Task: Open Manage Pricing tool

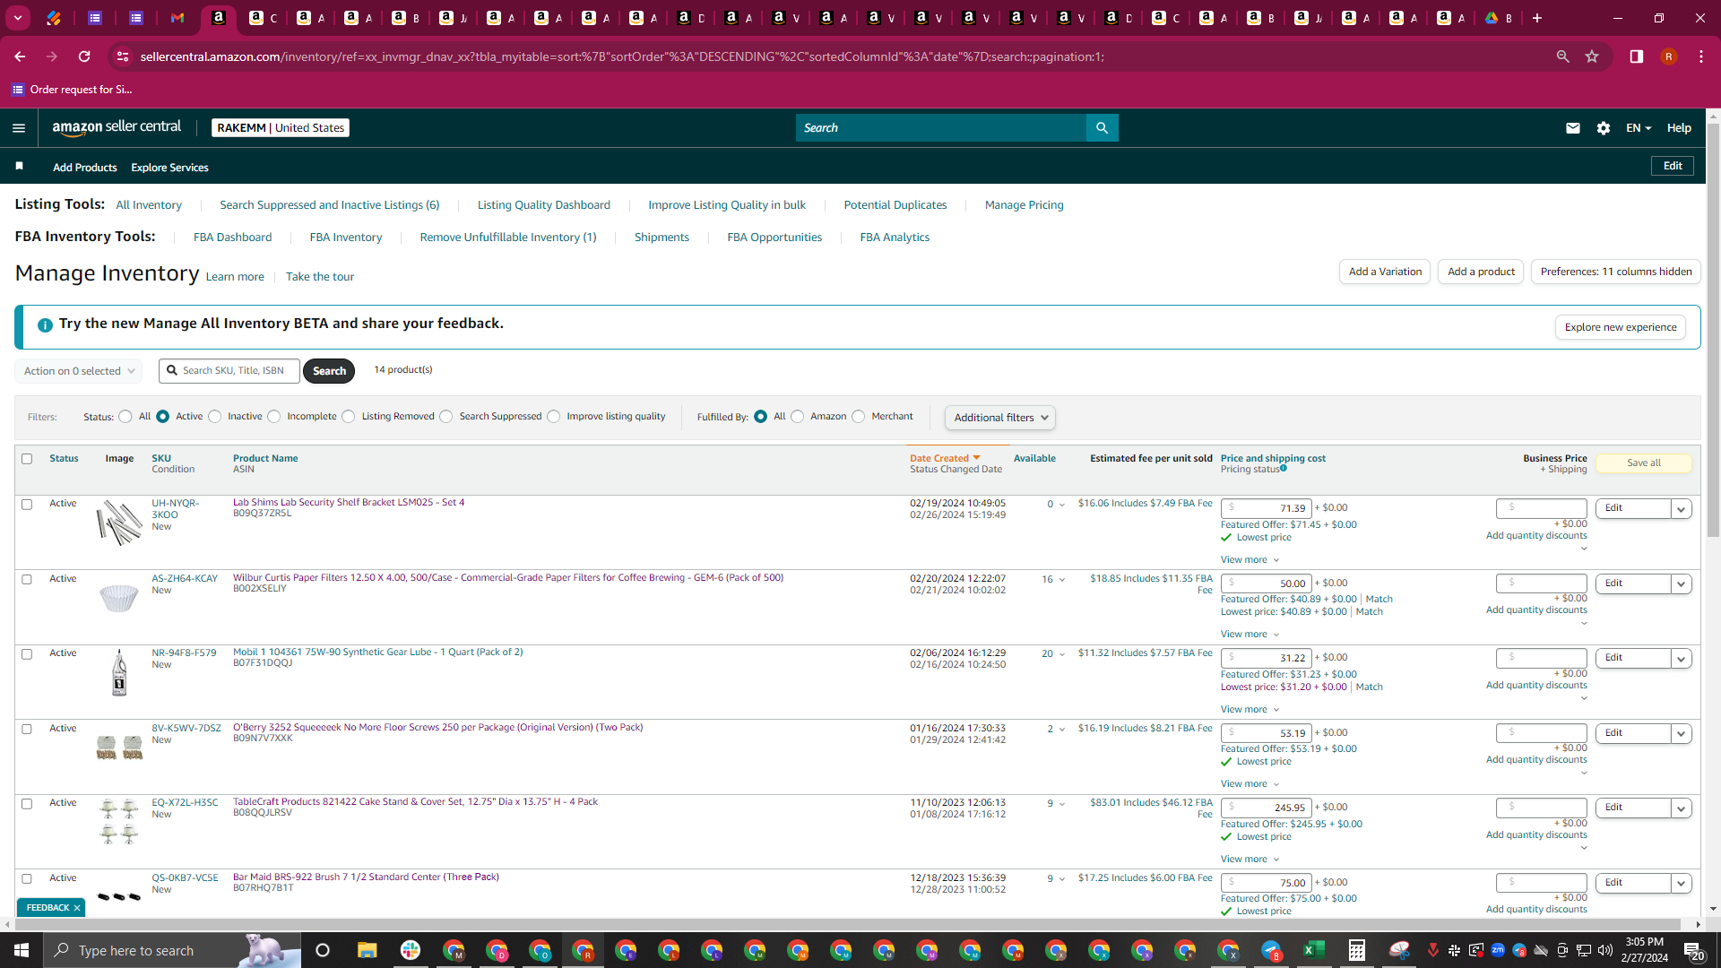Action: 1024,205
